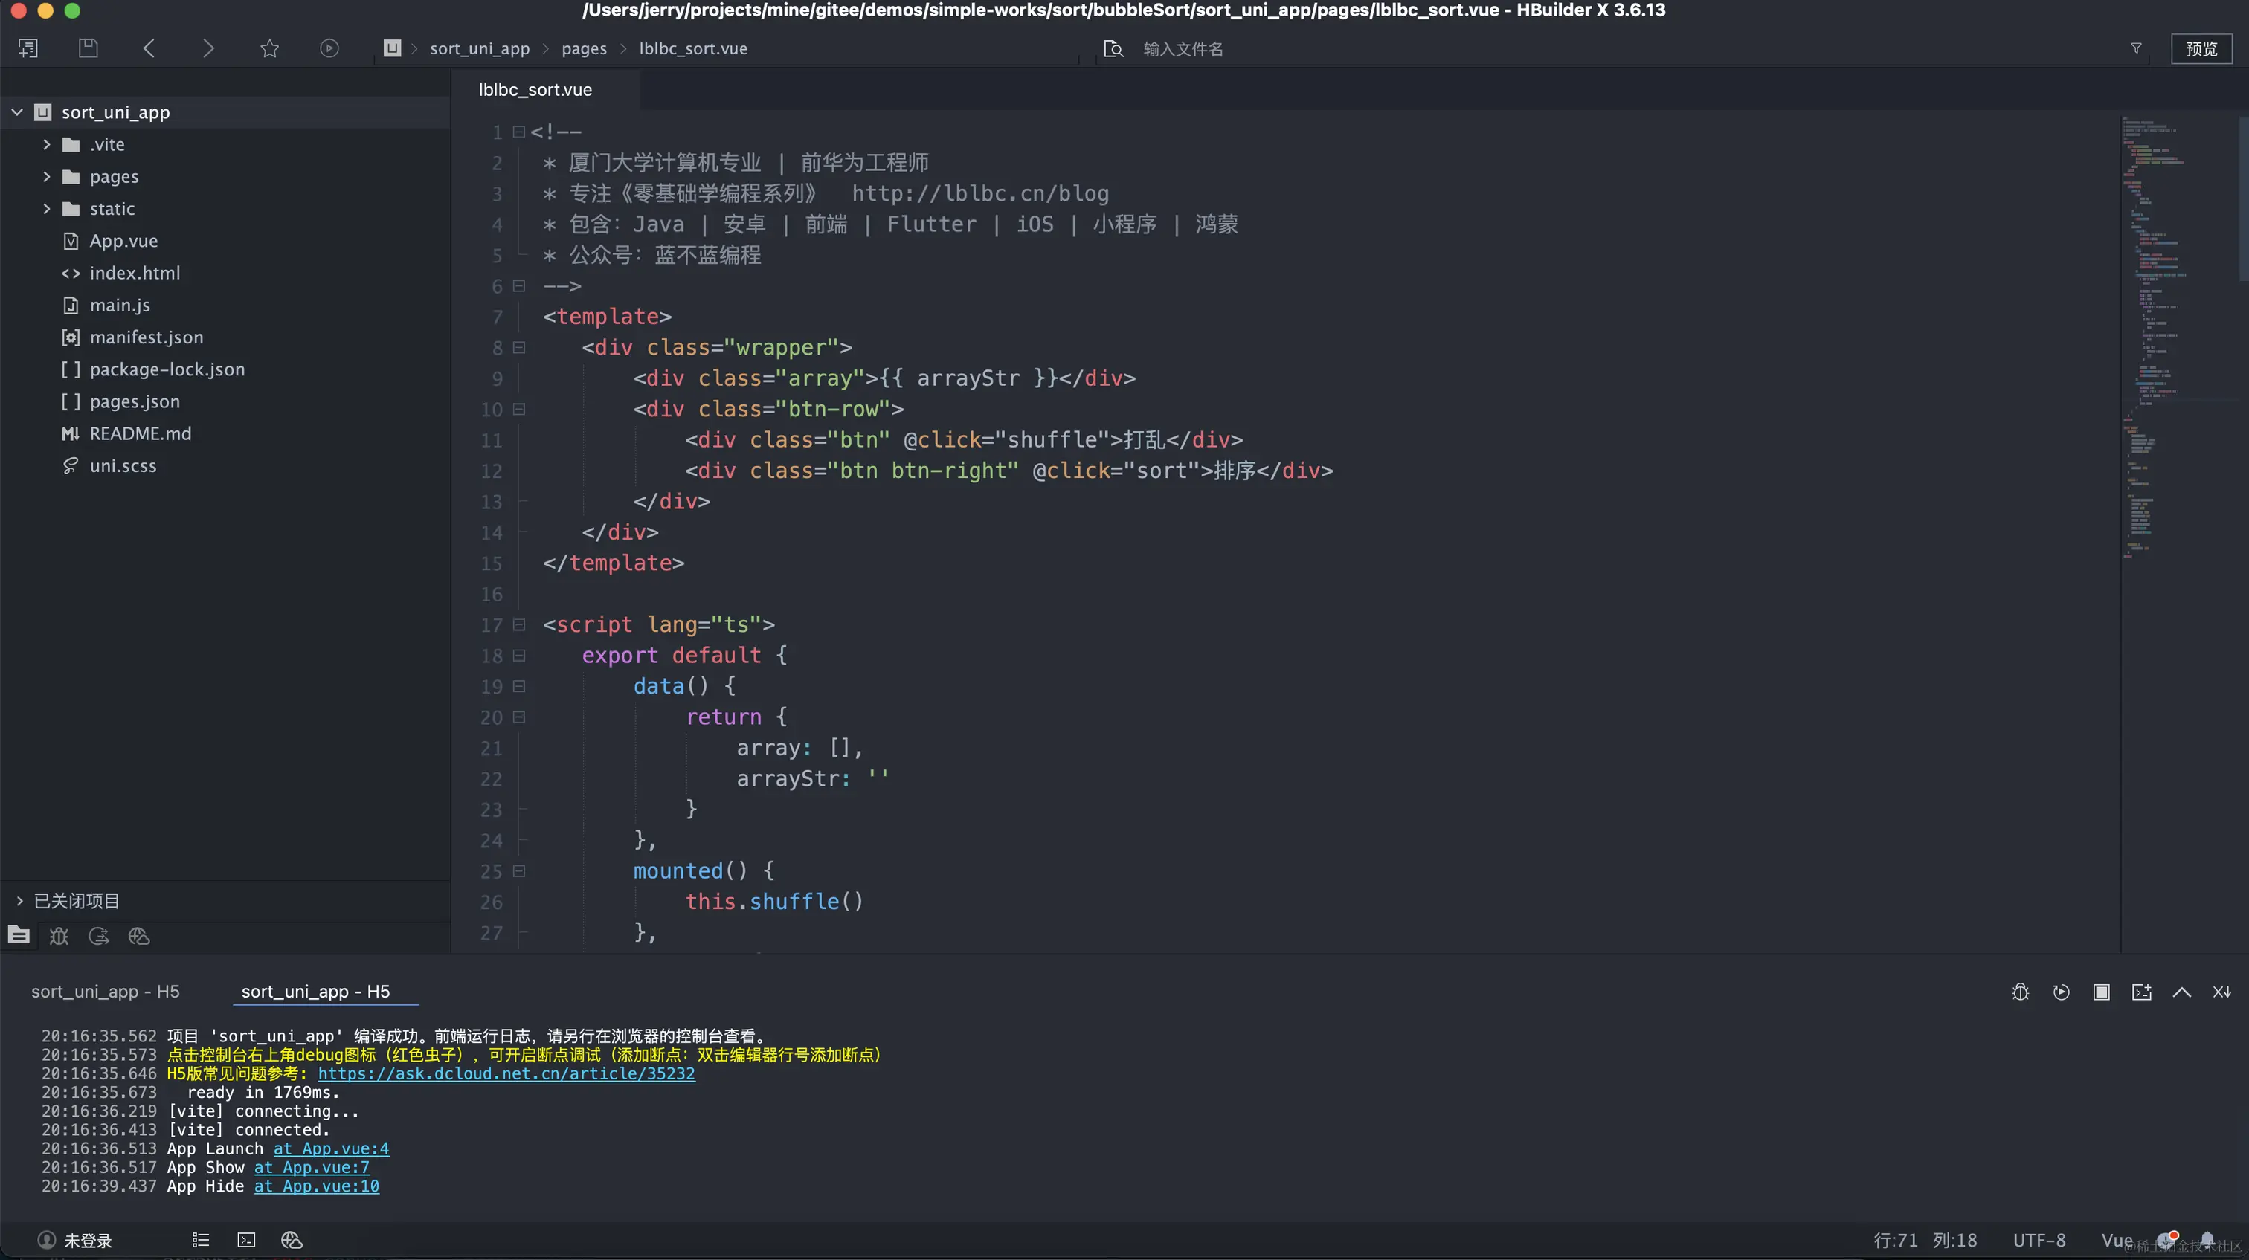Screen dimensions: 2249x1260
Task: Click the notification bell in status bar
Action: [x=2207, y=1240]
